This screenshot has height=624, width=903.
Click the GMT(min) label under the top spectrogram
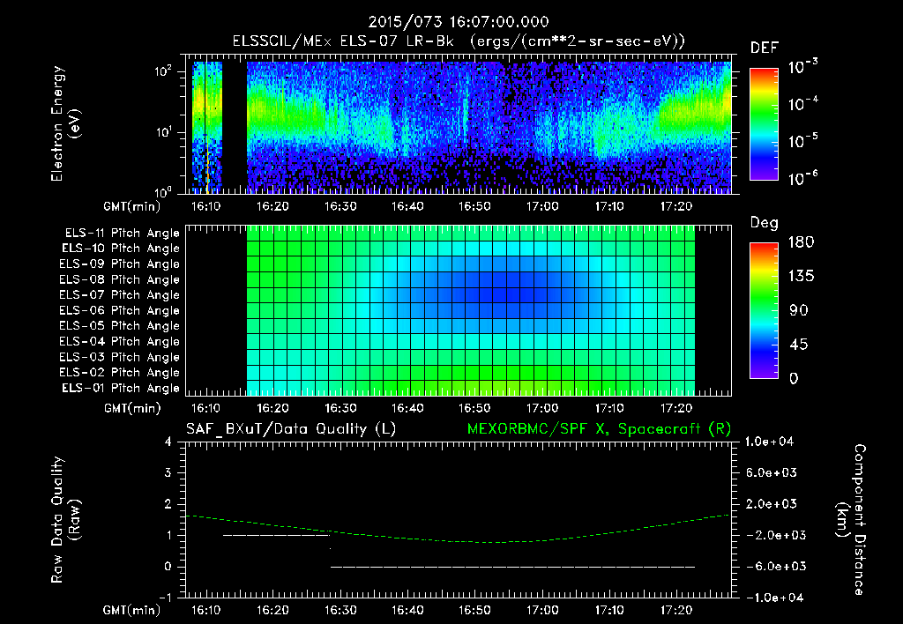pyautogui.click(x=132, y=206)
